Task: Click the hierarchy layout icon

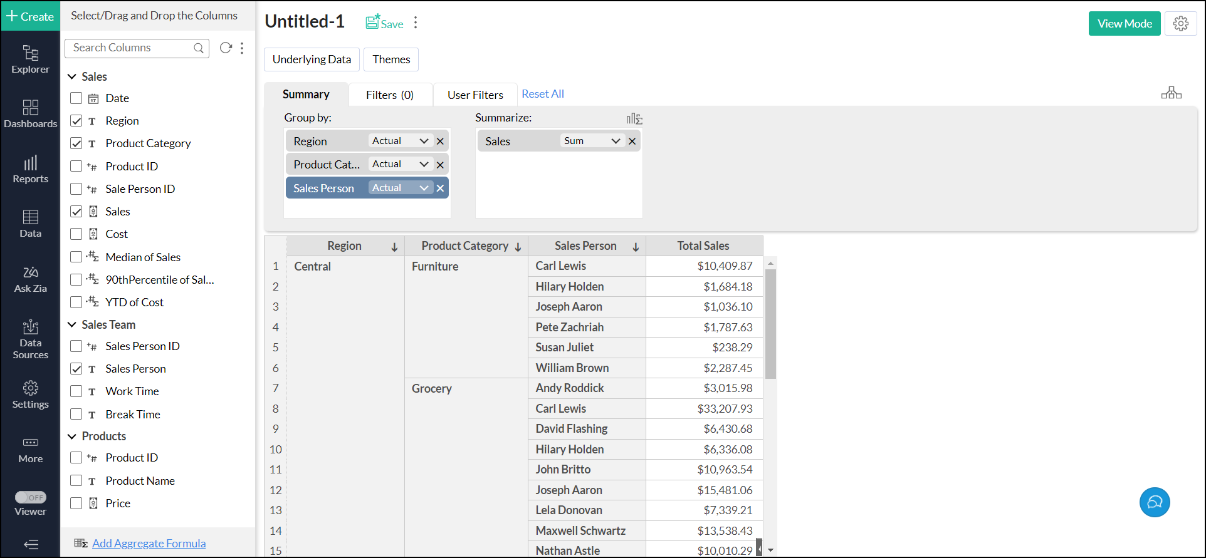Action: click(x=1171, y=93)
